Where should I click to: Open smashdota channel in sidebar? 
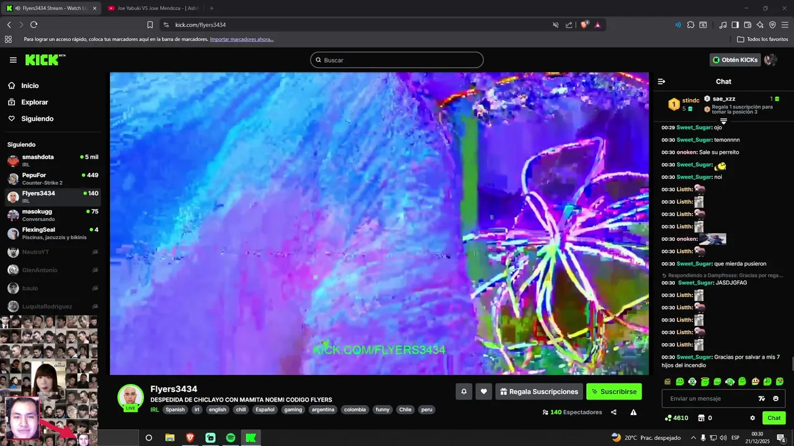pos(53,160)
